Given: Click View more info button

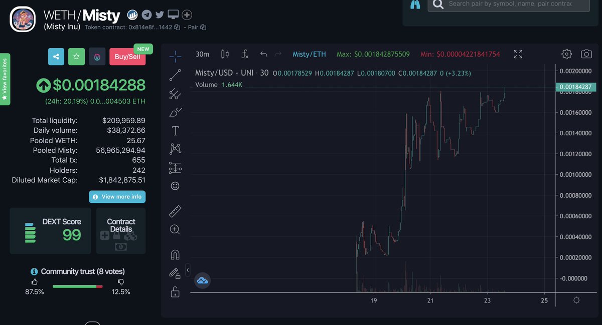Looking at the screenshot, I should click(x=117, y=197).
